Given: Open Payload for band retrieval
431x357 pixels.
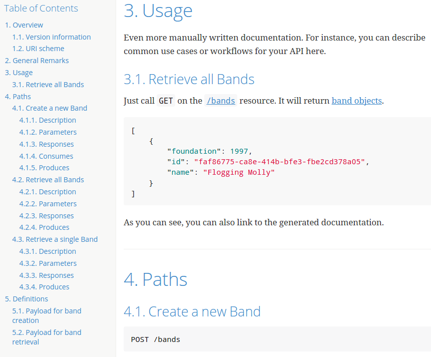Looking at the screenshot, I should [47, 337].
